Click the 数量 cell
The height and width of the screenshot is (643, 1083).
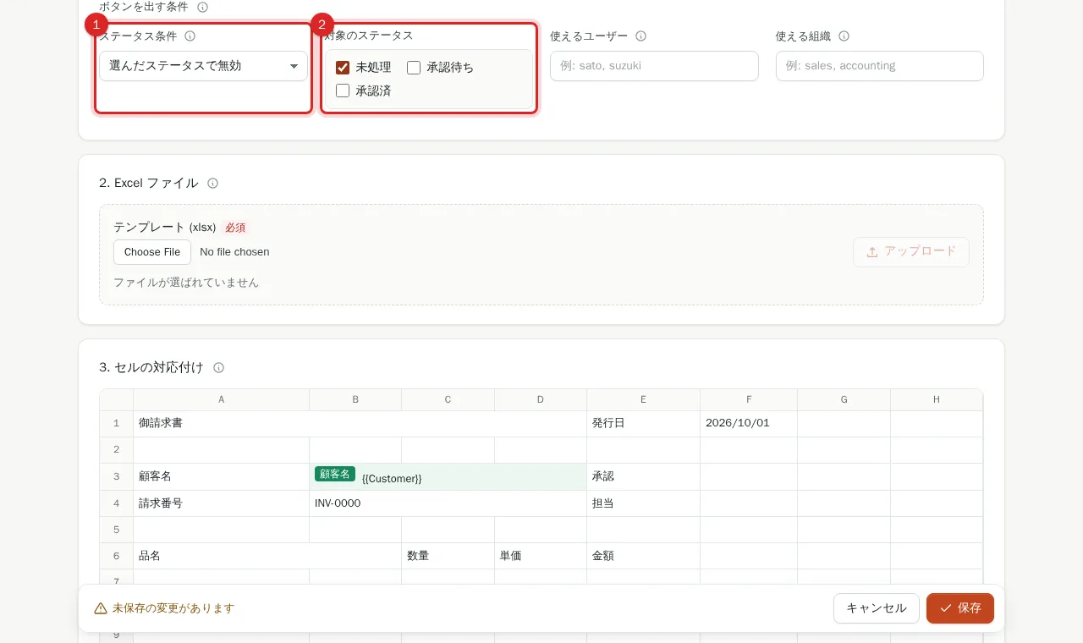[x=448, y=556]
